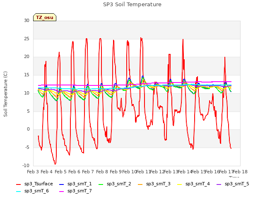Image resolution: width=265 pixels, height=199 pixels.
Task: Select the sp3_smT_3 legend label
Action: click(x=158, y=184)
